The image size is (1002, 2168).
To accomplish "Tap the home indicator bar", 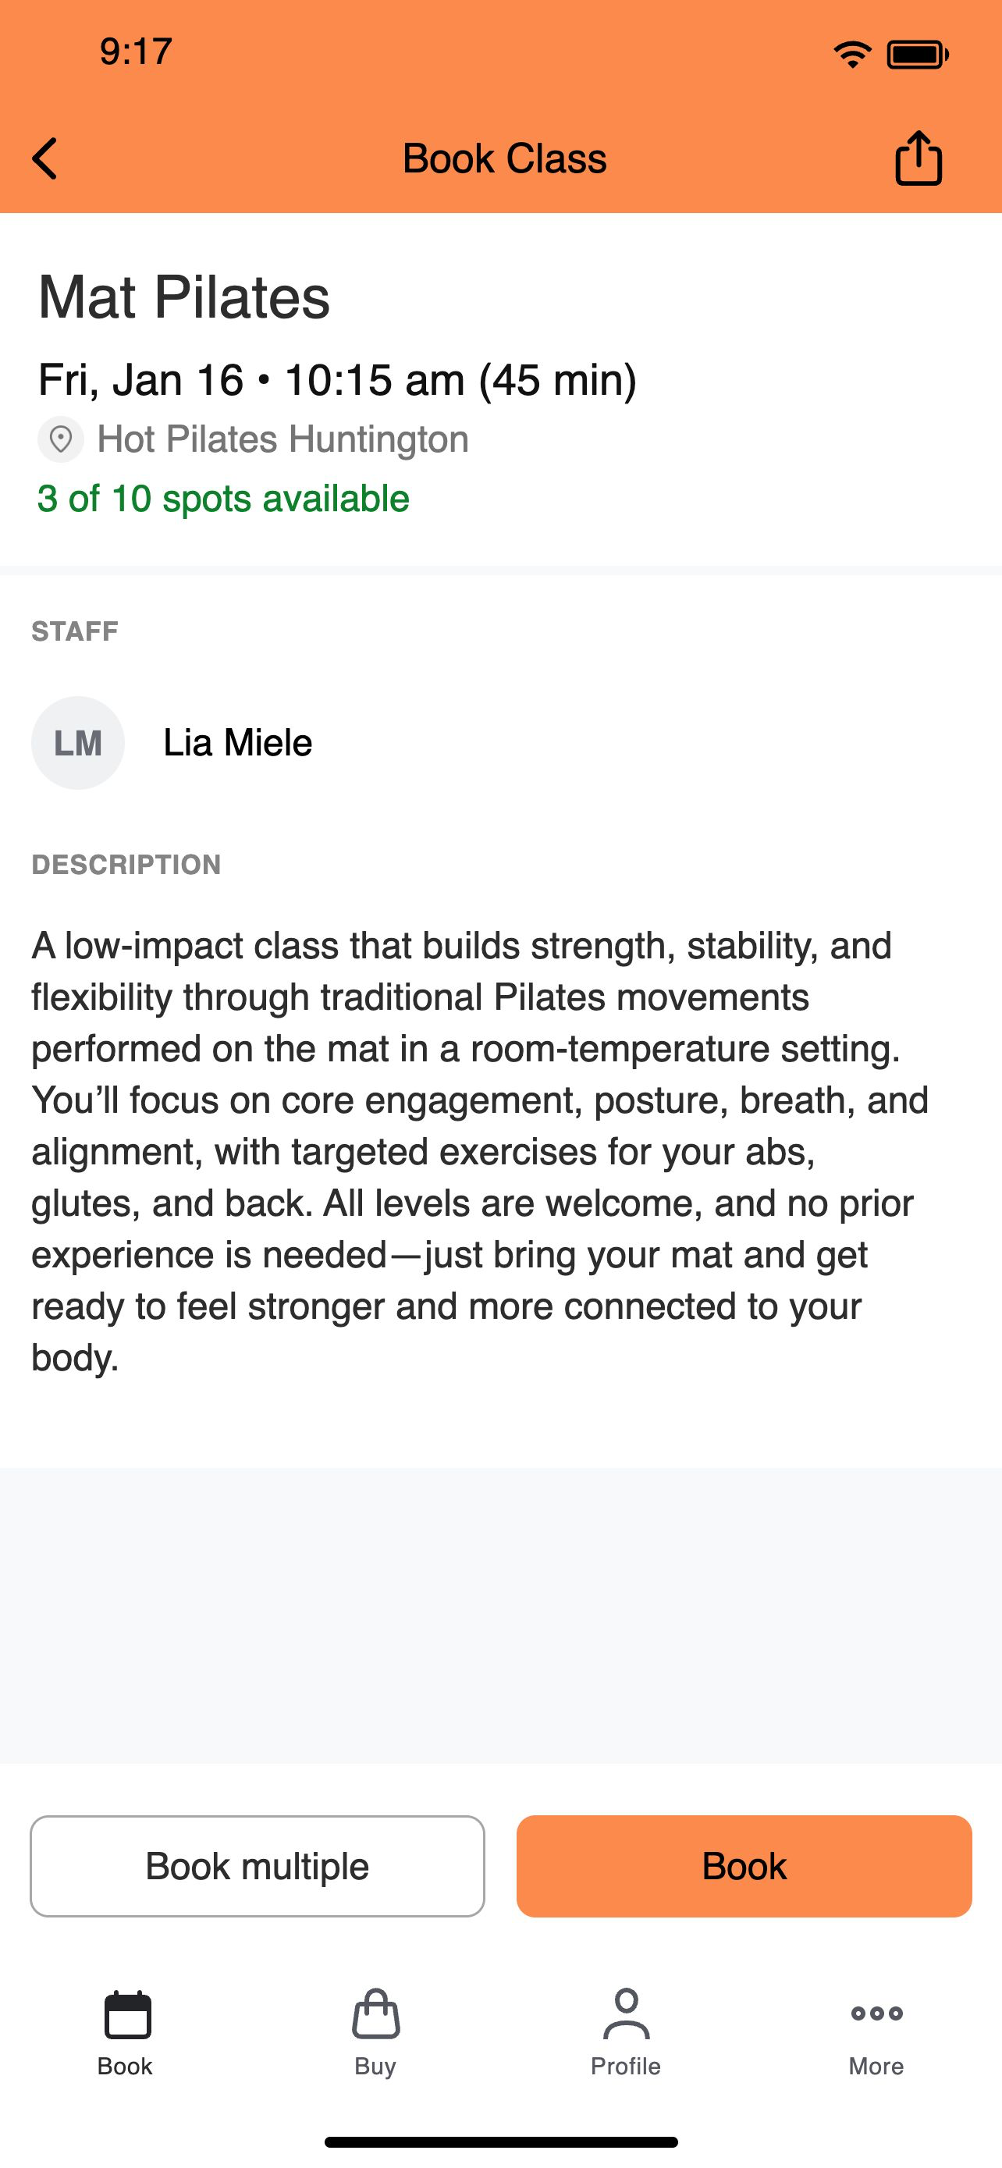I will (x=502, y=2142).
